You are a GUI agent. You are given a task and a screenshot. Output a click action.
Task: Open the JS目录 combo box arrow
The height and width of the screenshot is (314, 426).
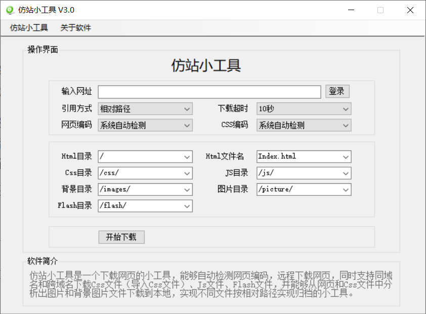click(x=346, y=173)
